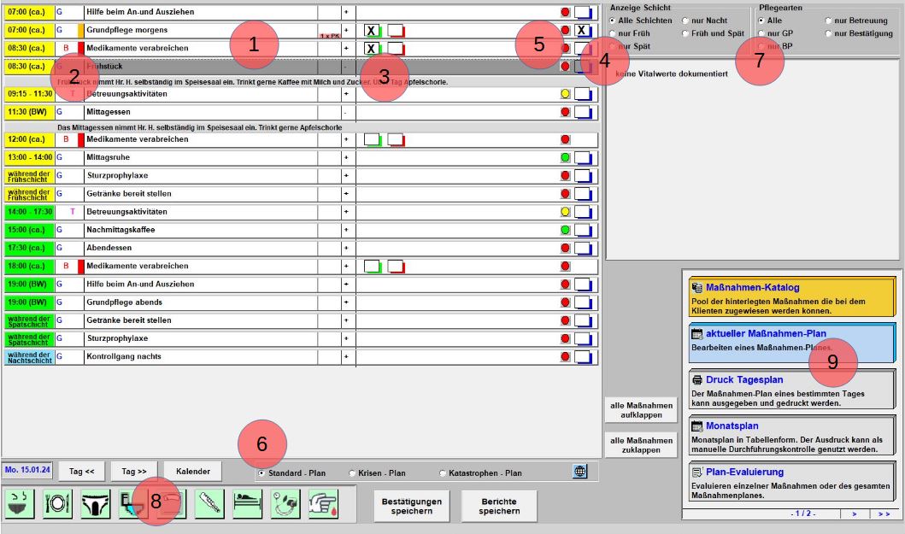The height and width of the screenshot is (534, 905).
Task: Choose 'nur Betreuung' under Pflegearten
Action: 830,20
